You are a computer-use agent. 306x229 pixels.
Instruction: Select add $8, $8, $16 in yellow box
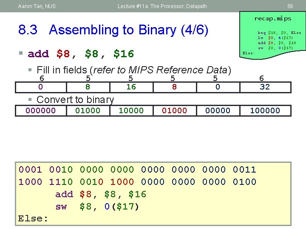click(x=101, y=194)
